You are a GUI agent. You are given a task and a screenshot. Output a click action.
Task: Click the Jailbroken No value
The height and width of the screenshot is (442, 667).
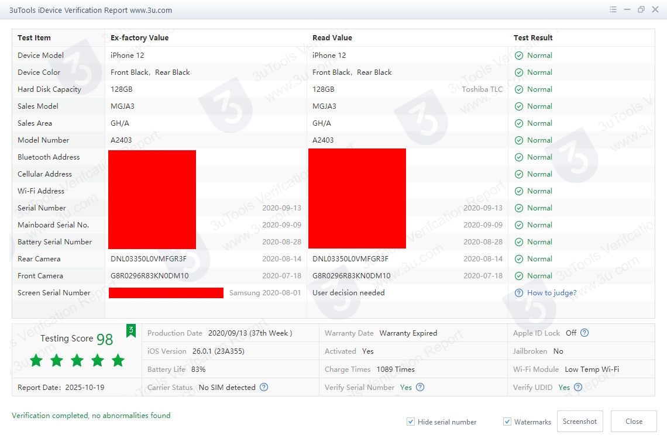(558, 351)
